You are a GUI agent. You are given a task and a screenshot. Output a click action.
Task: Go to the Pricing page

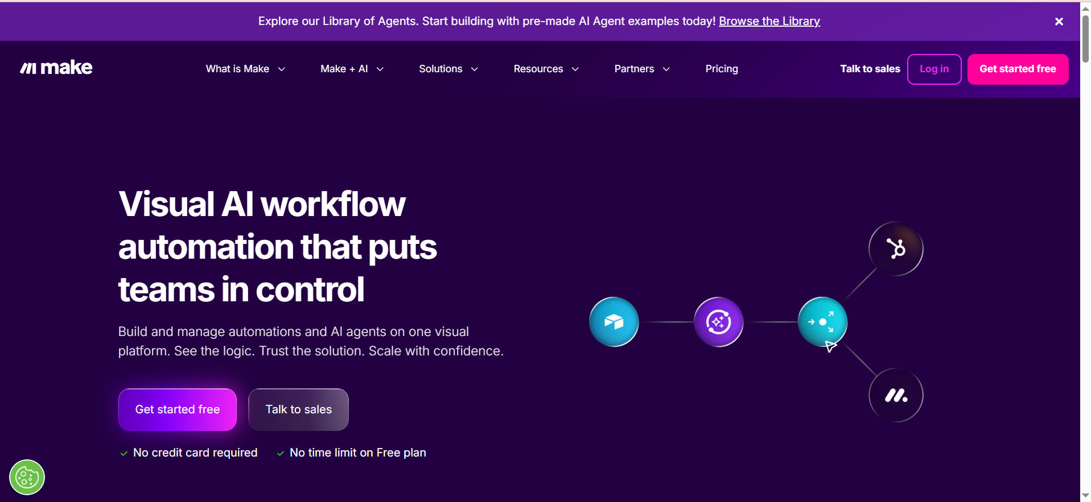(722, 69)
